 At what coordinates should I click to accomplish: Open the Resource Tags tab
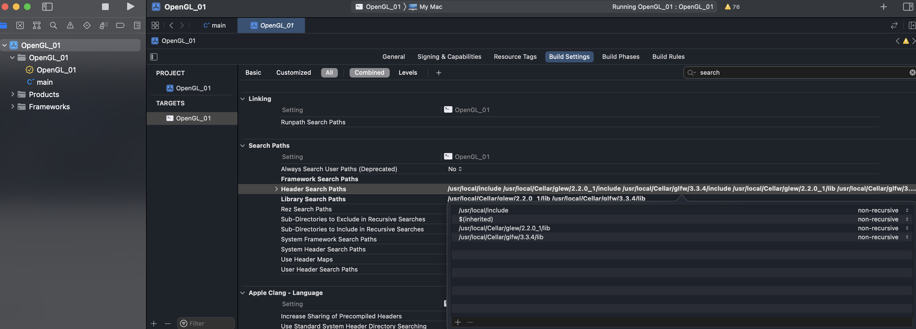pos(515,57)
